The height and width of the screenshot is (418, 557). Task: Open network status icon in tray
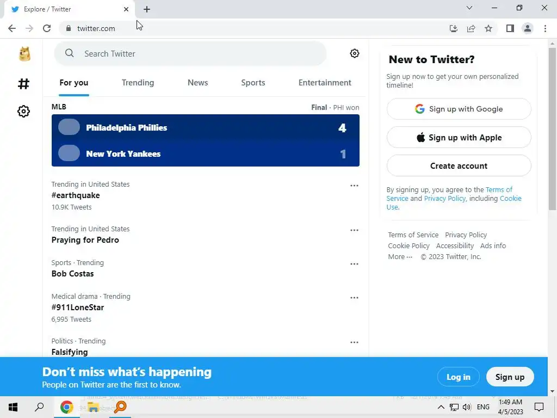454,407
